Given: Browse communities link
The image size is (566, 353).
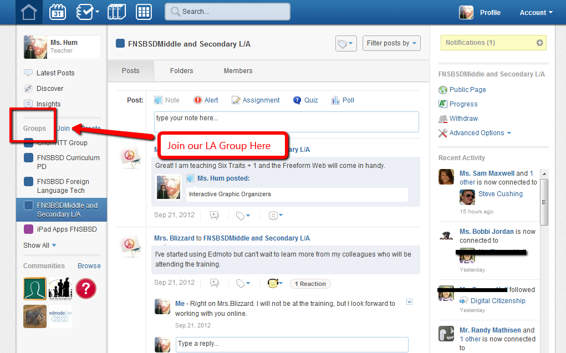Looking at the screenshot, I should tap(89, 266).
